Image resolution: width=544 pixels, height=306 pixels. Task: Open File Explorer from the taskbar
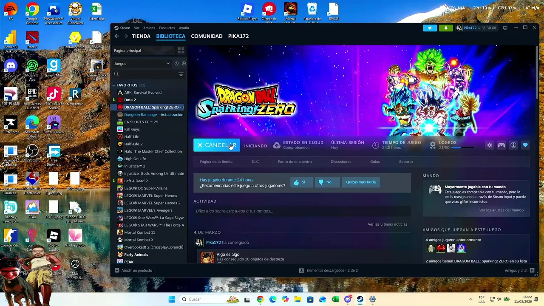(297, 299)
